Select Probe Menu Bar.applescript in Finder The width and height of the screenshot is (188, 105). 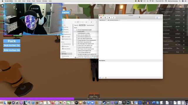coord(85,45)
